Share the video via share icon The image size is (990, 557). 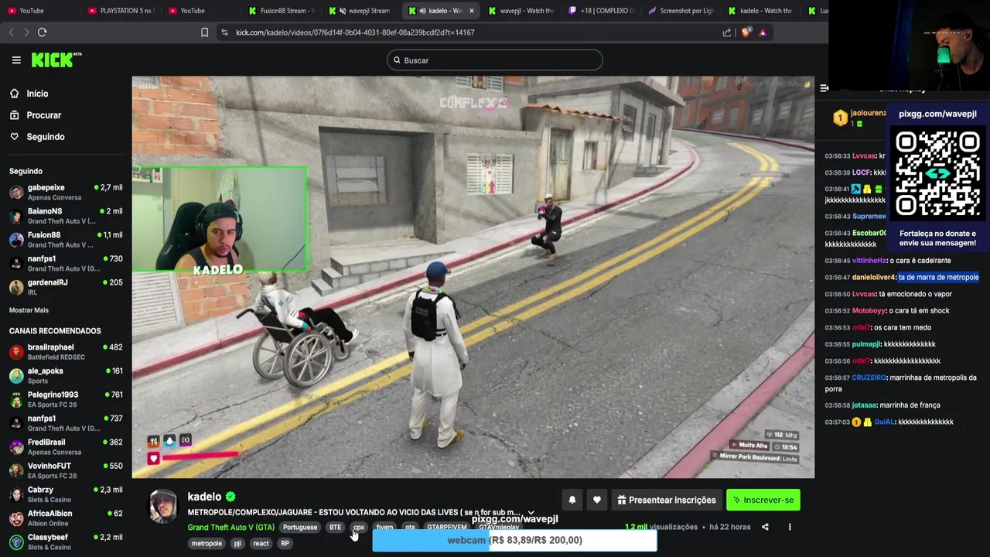coord(765,527)
